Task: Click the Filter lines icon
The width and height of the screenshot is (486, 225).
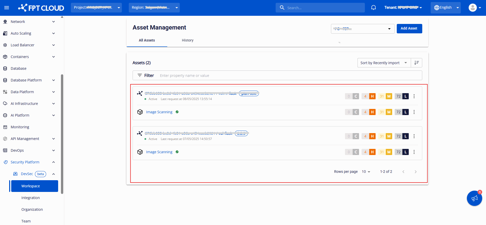Action: pos(139,75)
